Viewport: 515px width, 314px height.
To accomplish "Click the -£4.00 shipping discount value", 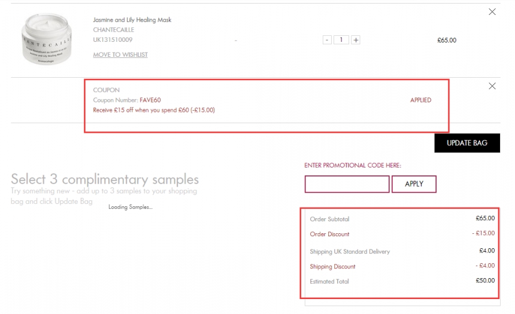I will [x=485, y=266].
